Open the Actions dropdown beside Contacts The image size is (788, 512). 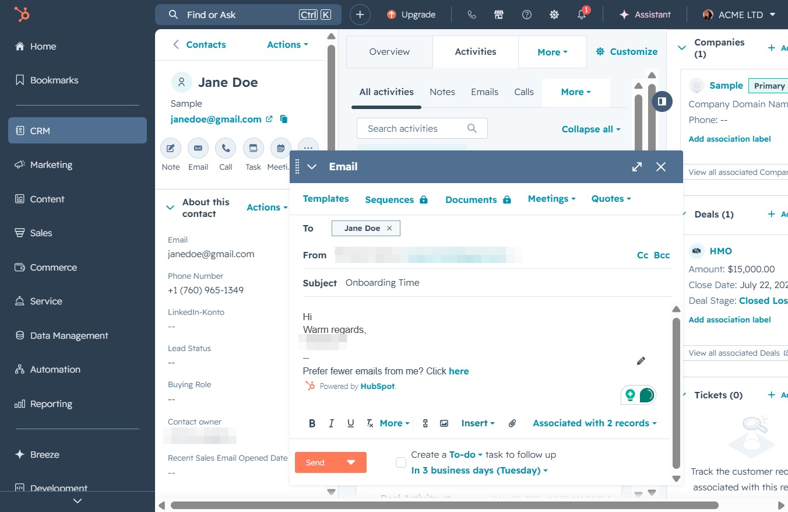[287, 45]
